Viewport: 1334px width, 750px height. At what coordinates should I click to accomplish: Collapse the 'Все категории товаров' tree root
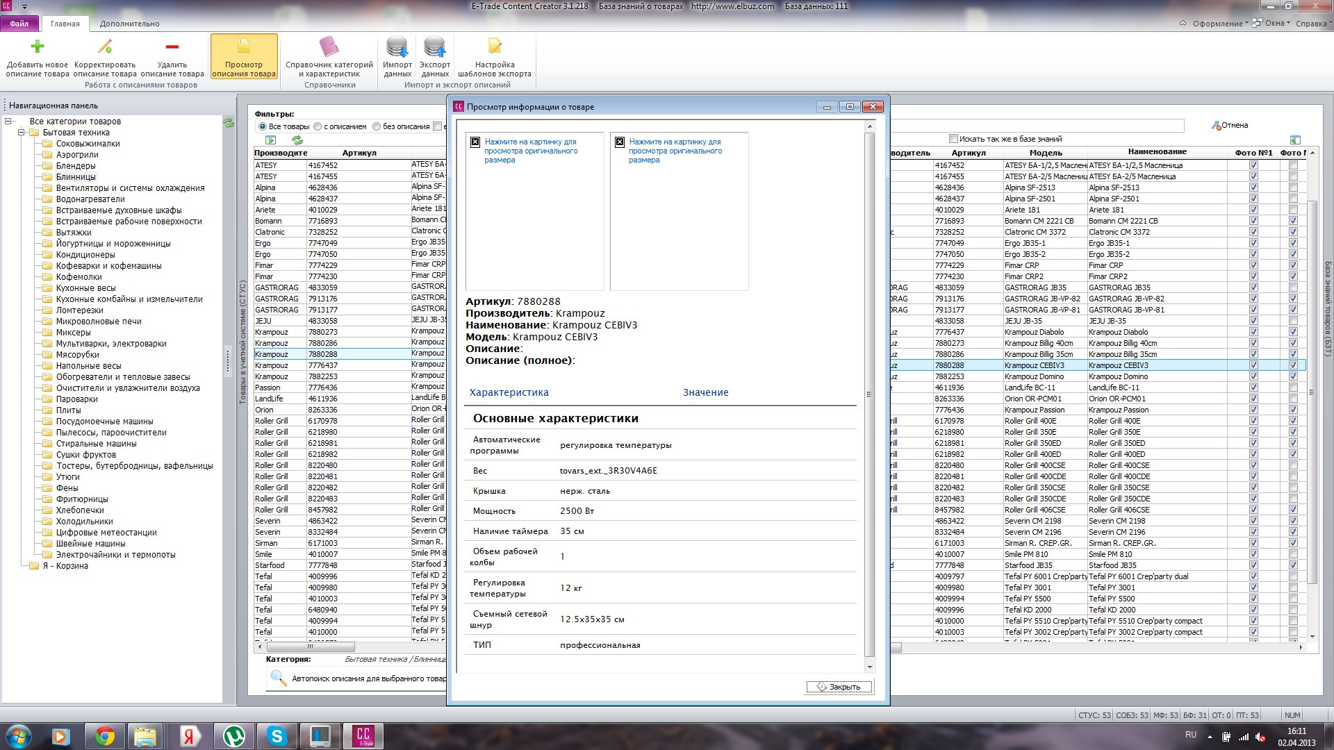[x=8, y=122]
